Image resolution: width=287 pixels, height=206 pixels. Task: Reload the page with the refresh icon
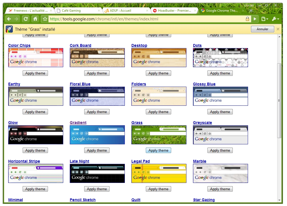(26, 19)
